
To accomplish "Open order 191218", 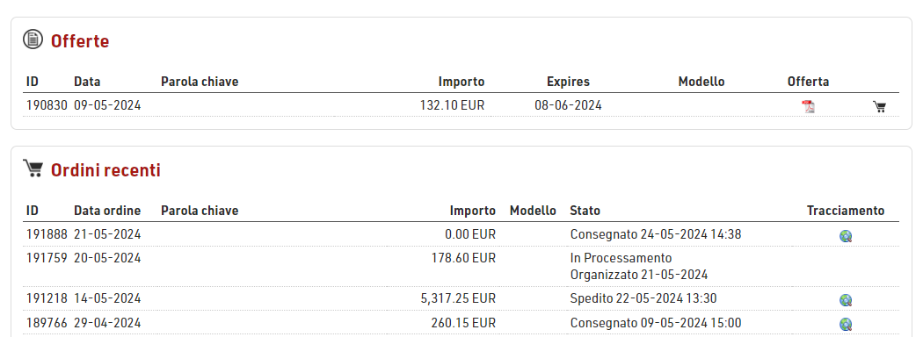I will coord(47,298).
